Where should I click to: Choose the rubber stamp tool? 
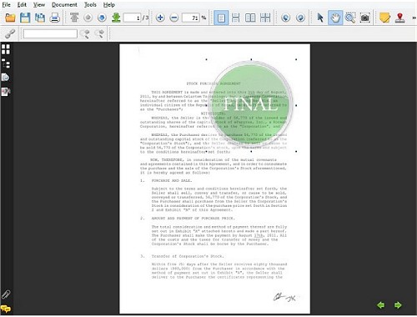click(399, 18)
